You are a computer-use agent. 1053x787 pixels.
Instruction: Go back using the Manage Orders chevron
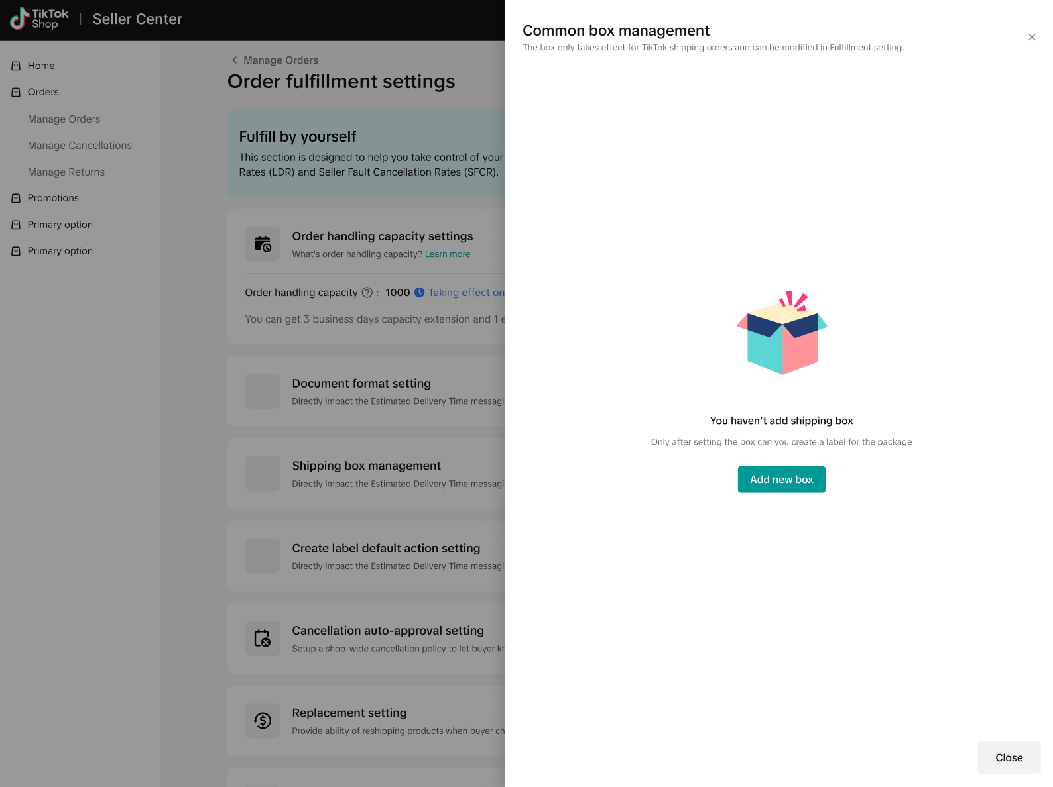tap(234, 60)
